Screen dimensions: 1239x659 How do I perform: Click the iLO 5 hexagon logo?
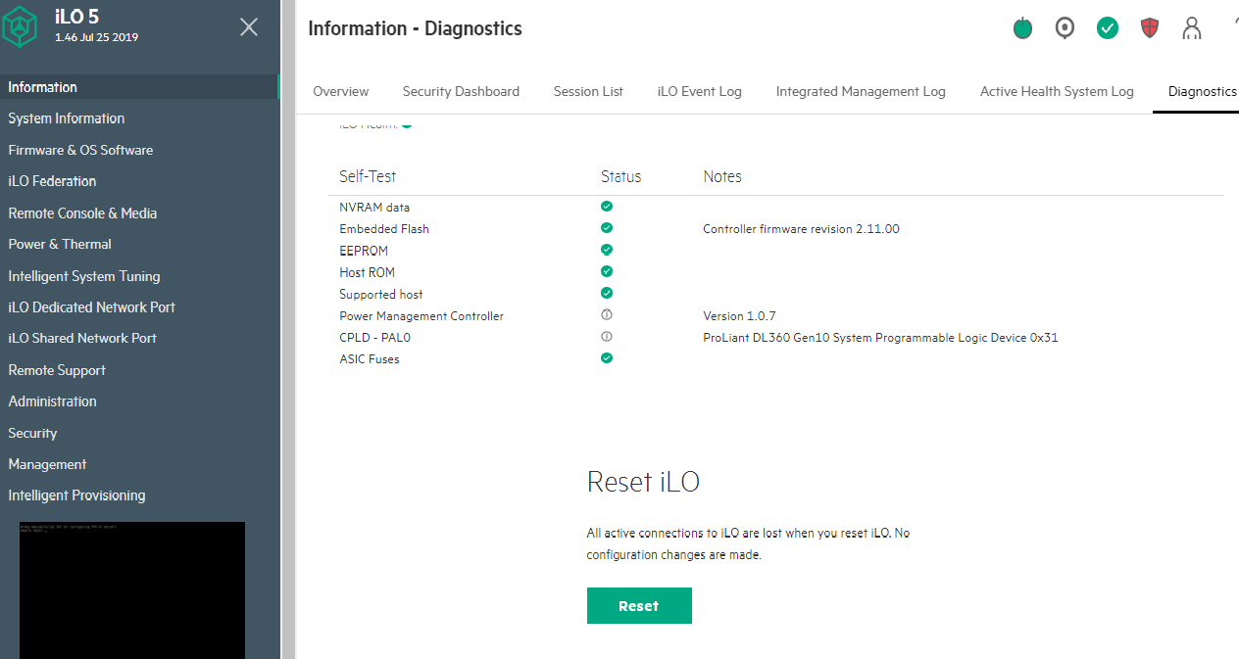pyautogui.click(x=22, y=26)
